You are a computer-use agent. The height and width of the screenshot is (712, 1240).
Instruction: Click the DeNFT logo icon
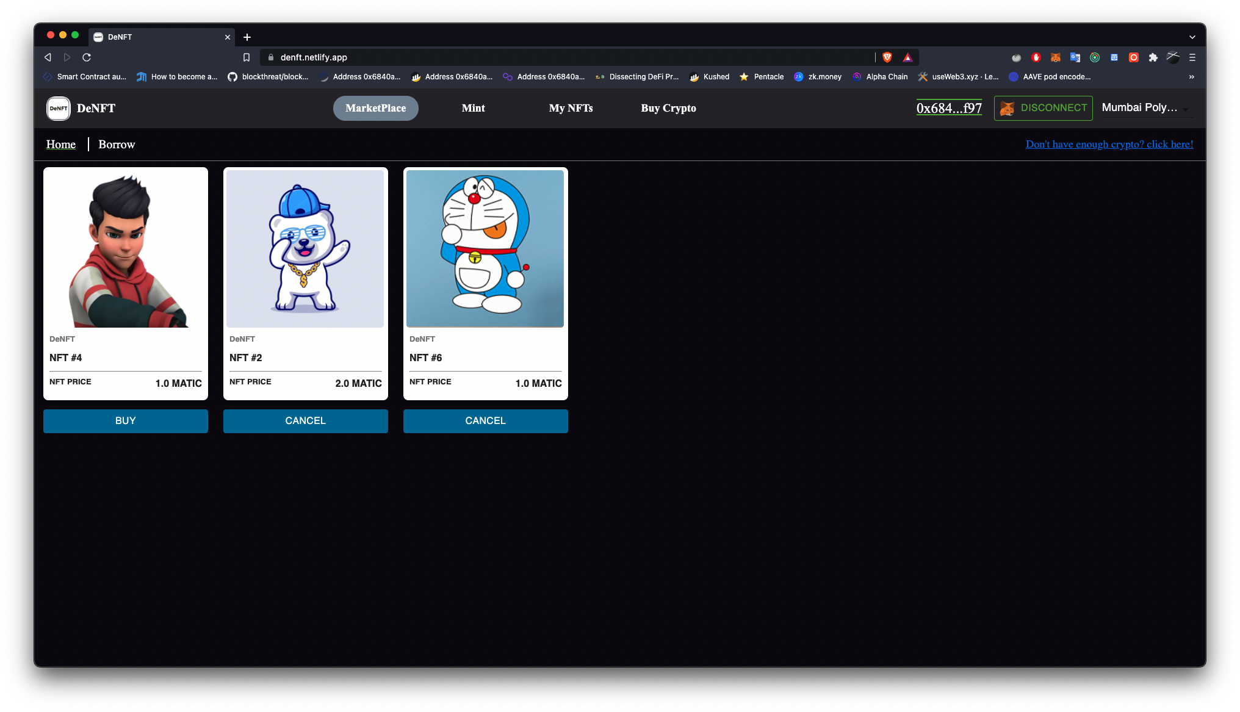pyautogui.click(x=59, y=108)
